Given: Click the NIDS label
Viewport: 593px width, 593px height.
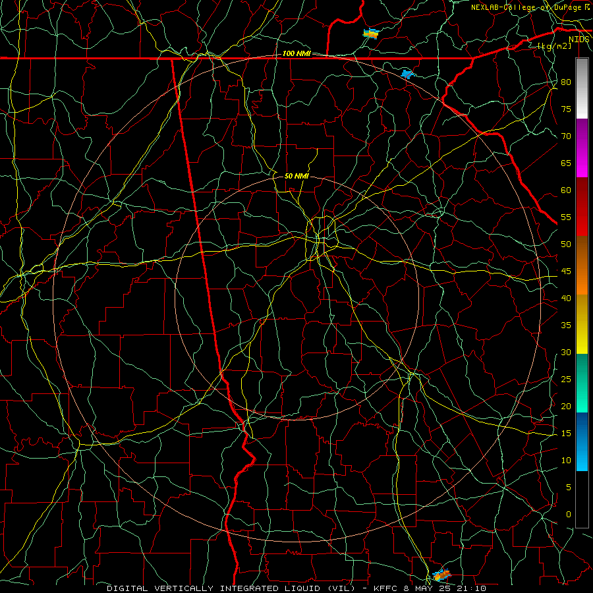Looking at the screenshot, I should [x=579, y=40].
